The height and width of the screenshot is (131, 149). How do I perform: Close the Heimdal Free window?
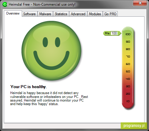(x=140, y=3)
